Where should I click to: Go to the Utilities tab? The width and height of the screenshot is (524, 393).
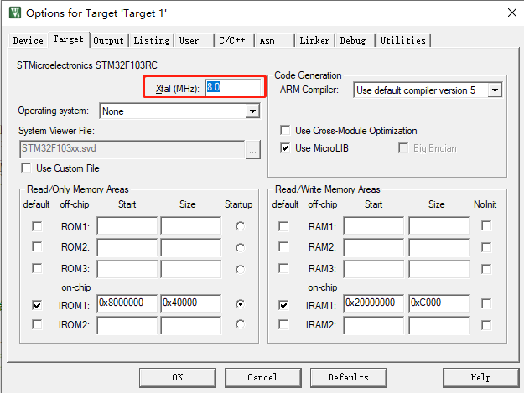(x=403, y=40)
